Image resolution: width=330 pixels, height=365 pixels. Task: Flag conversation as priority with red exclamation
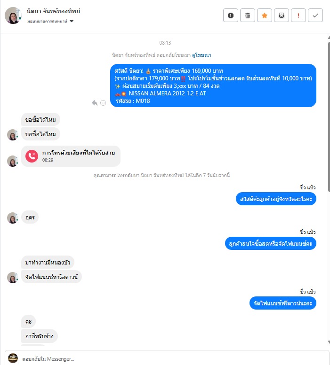point(298,16)
